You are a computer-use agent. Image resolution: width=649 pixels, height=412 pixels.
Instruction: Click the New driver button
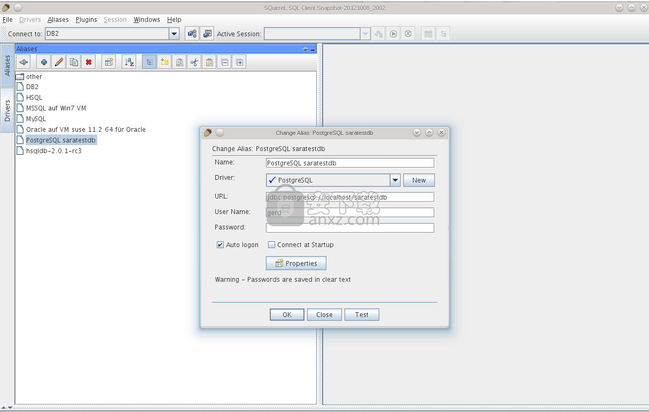[419, 180]
